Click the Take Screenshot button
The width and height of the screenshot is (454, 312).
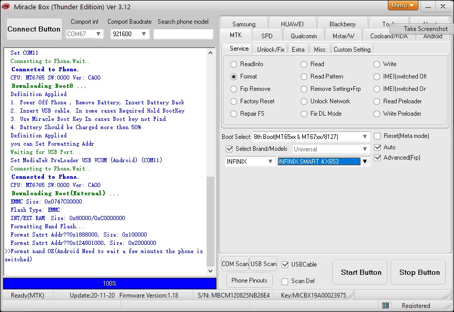pos(422,29)
